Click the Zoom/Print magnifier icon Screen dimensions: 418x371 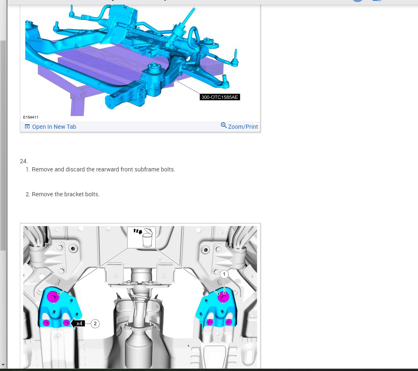pyautogui.click(x=224, y=125)
